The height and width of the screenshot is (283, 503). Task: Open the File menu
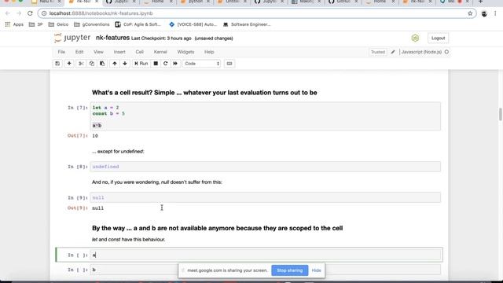(x=61, y=52)
